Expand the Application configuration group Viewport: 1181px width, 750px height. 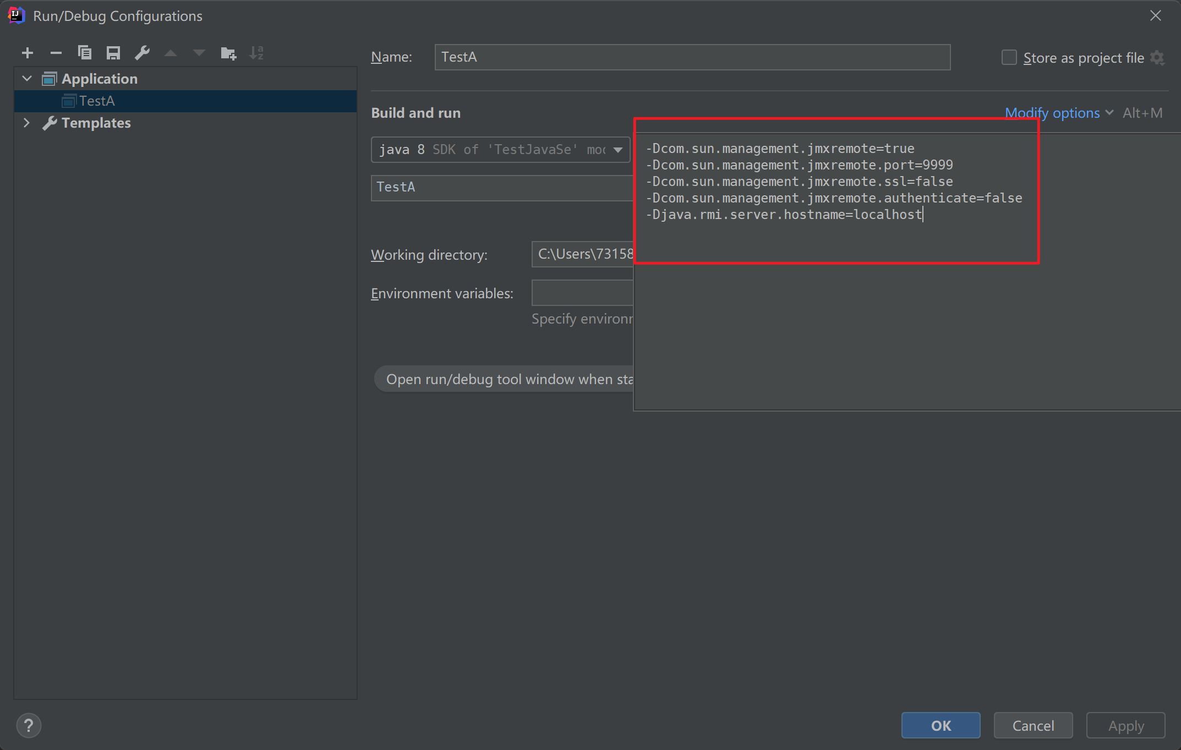[x=26, y=78]
